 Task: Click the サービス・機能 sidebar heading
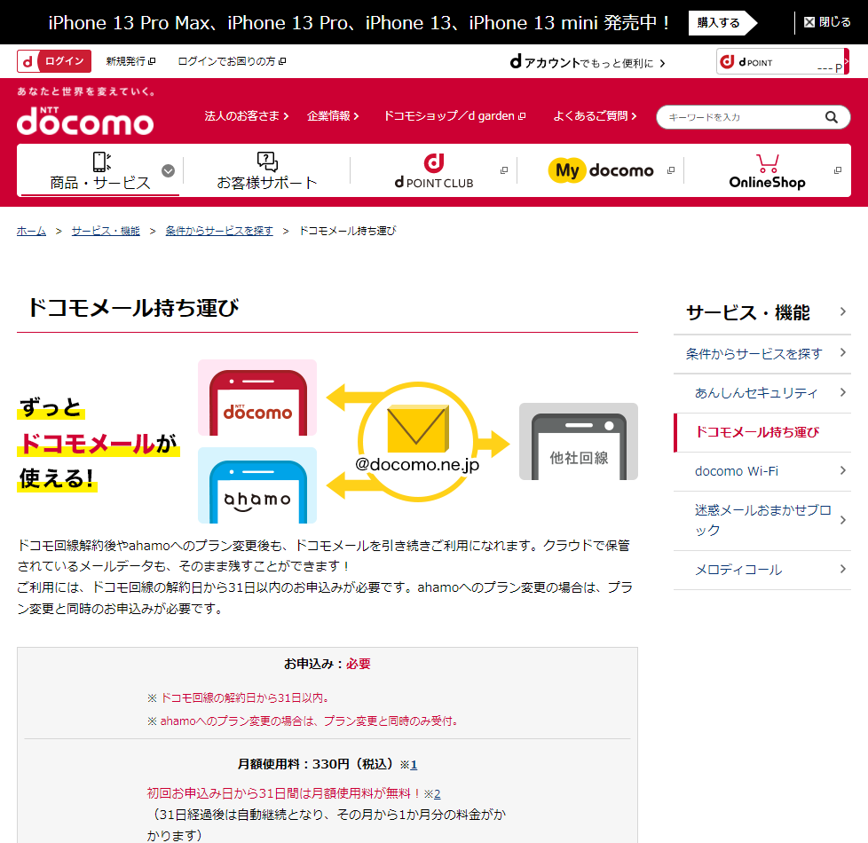click(748, 312)
